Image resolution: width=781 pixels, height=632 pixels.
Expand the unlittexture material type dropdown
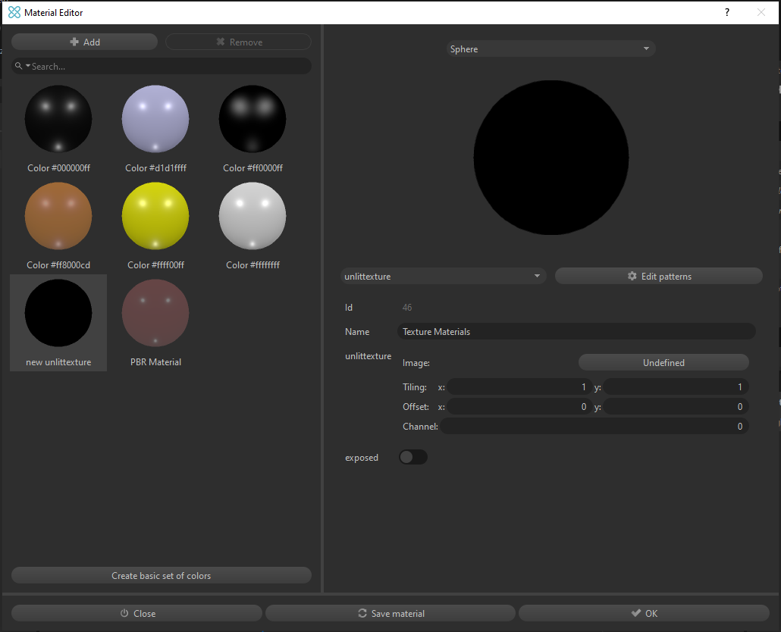pos(444,277)
